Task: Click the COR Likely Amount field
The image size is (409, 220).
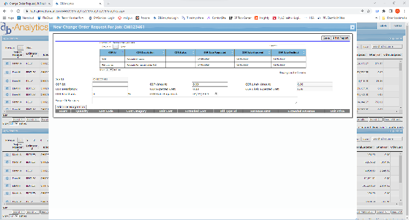Action: tap(315, 84)
